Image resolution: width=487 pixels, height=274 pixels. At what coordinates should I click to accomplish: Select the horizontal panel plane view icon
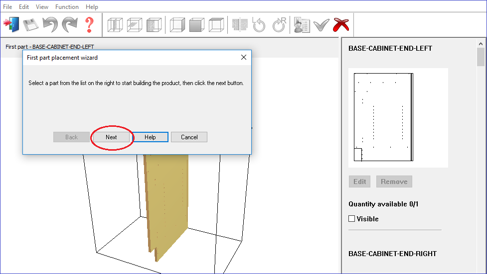135,25
